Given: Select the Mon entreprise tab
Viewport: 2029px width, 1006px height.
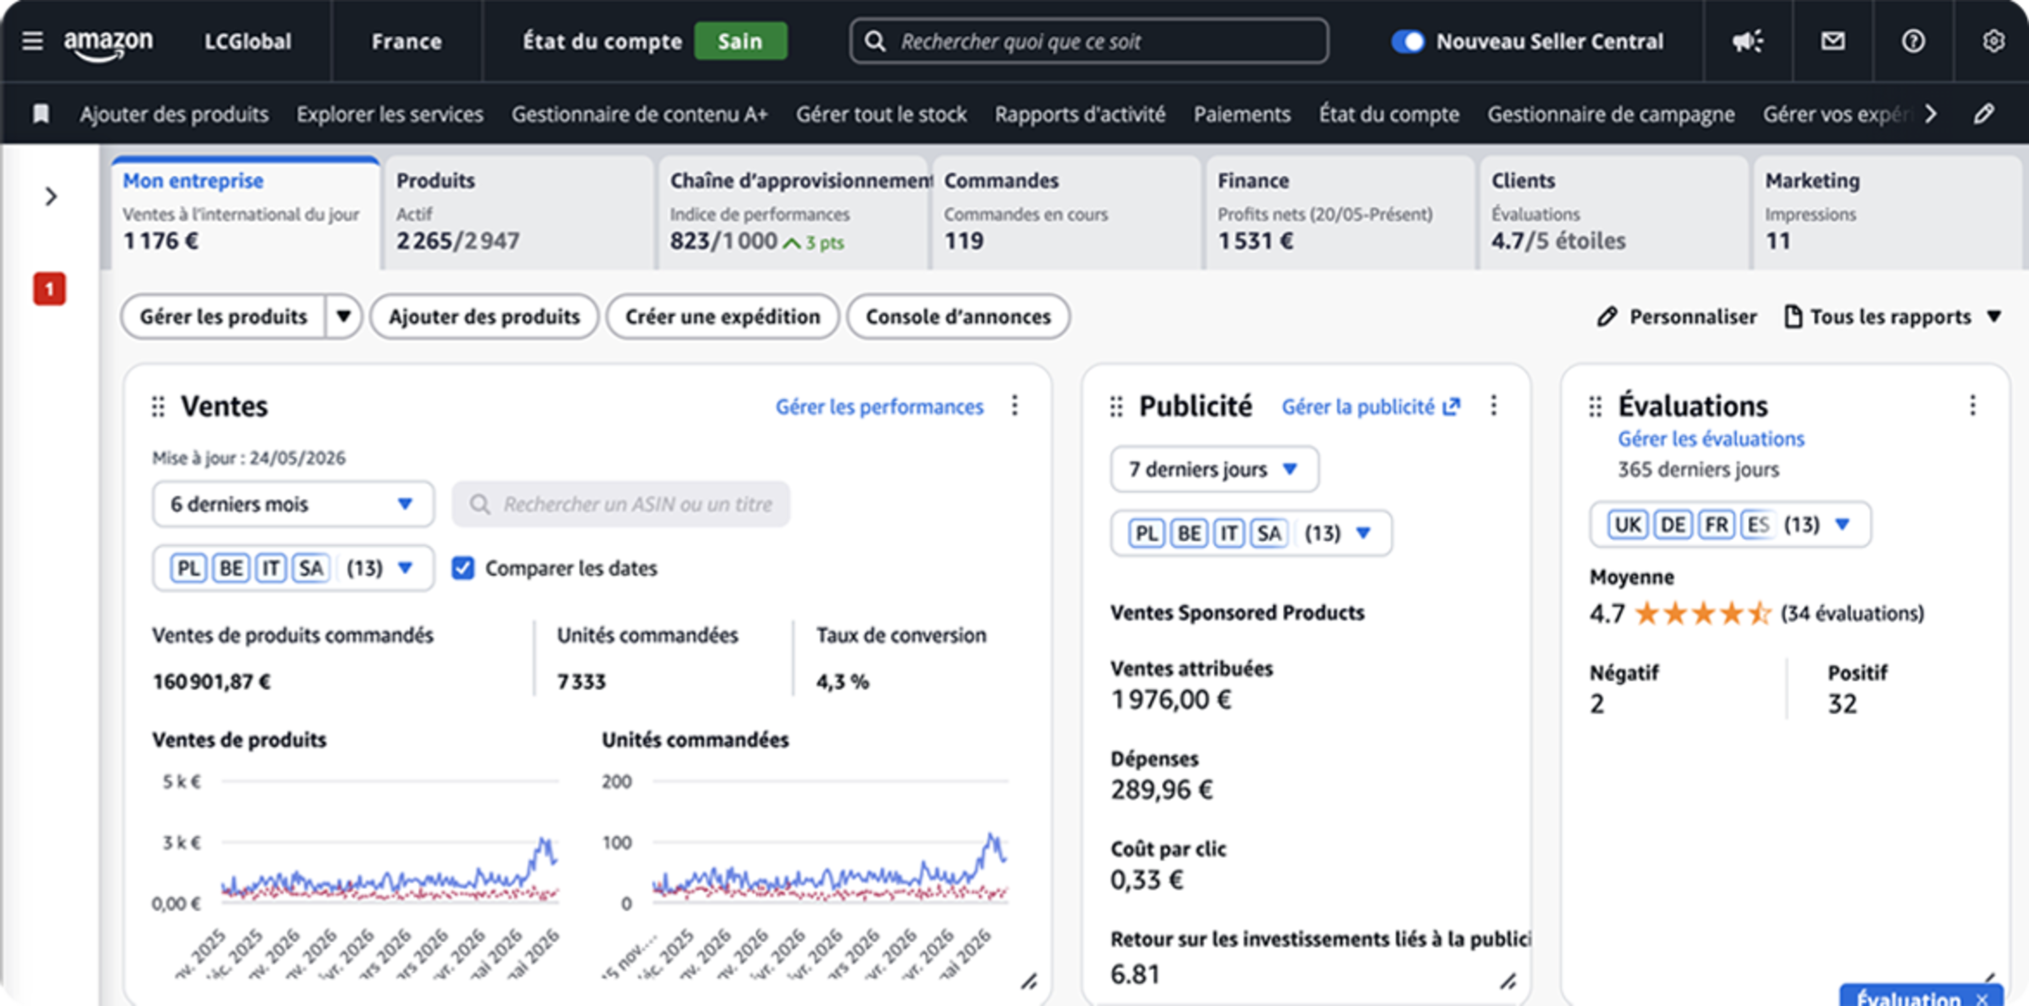Looking at the screenshot, I should (245, 212).
